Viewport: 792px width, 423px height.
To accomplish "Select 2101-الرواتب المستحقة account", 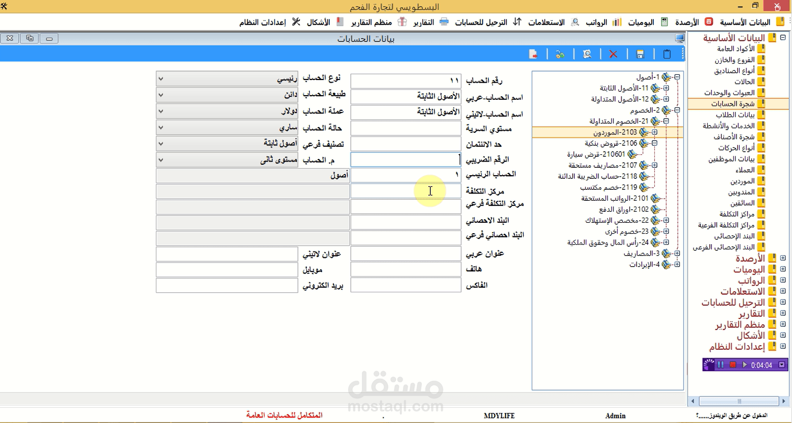I will point(615,198).
